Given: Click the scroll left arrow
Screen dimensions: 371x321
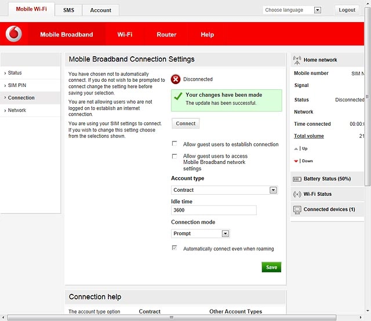Looking at the screenshot, I should 3,318.
